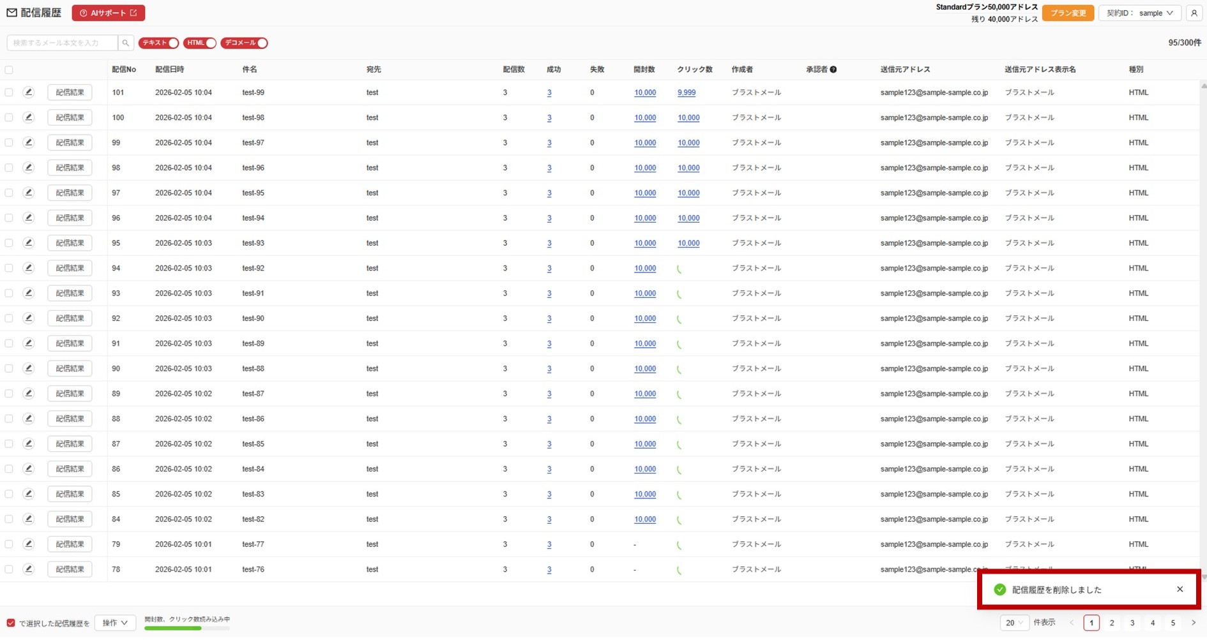Click the search magnifier icon
Viewport: 1207px width, 640px height.
click(x=126, y=43)
